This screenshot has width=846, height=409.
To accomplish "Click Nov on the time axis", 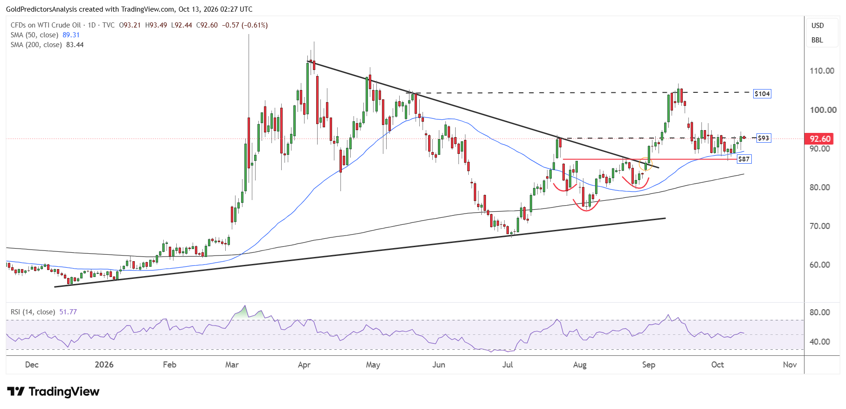I will (790, 365).
